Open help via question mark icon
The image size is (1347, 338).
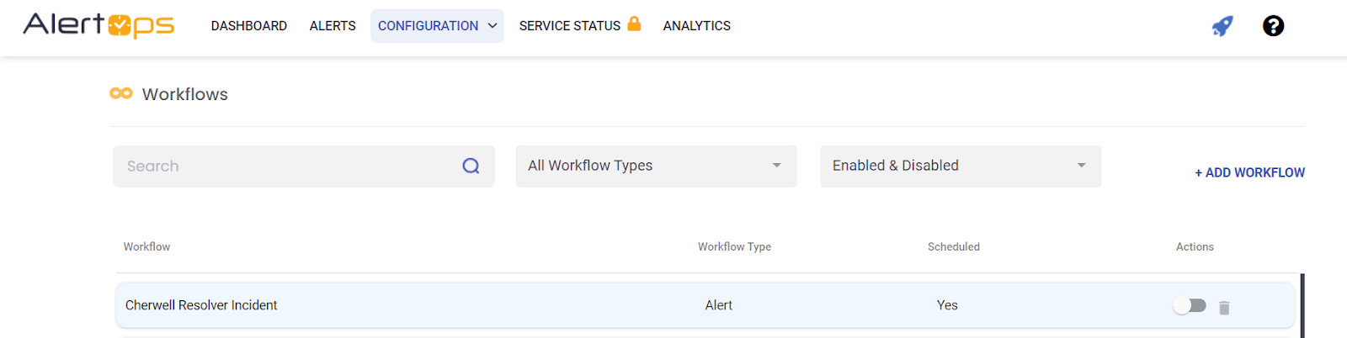pyautogui.click(x=1273, y=26)
